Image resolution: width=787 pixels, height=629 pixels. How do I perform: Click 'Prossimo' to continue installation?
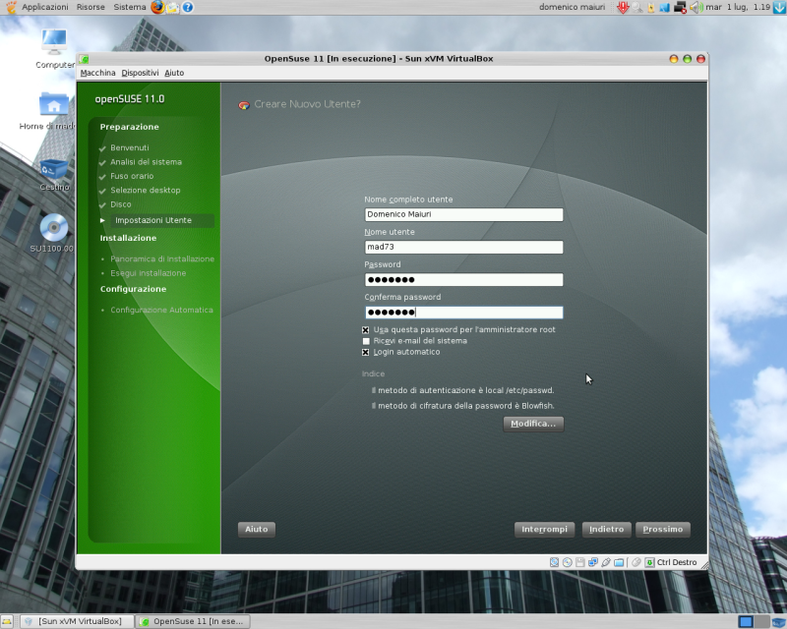[662, 529]
